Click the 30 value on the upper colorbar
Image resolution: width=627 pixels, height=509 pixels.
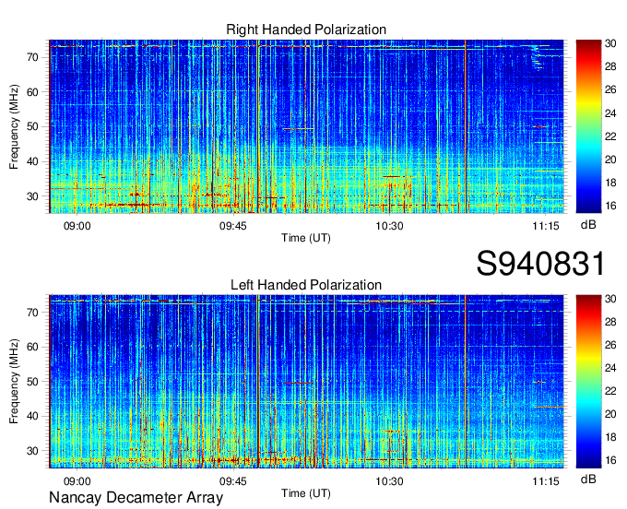tap(610, 43)
